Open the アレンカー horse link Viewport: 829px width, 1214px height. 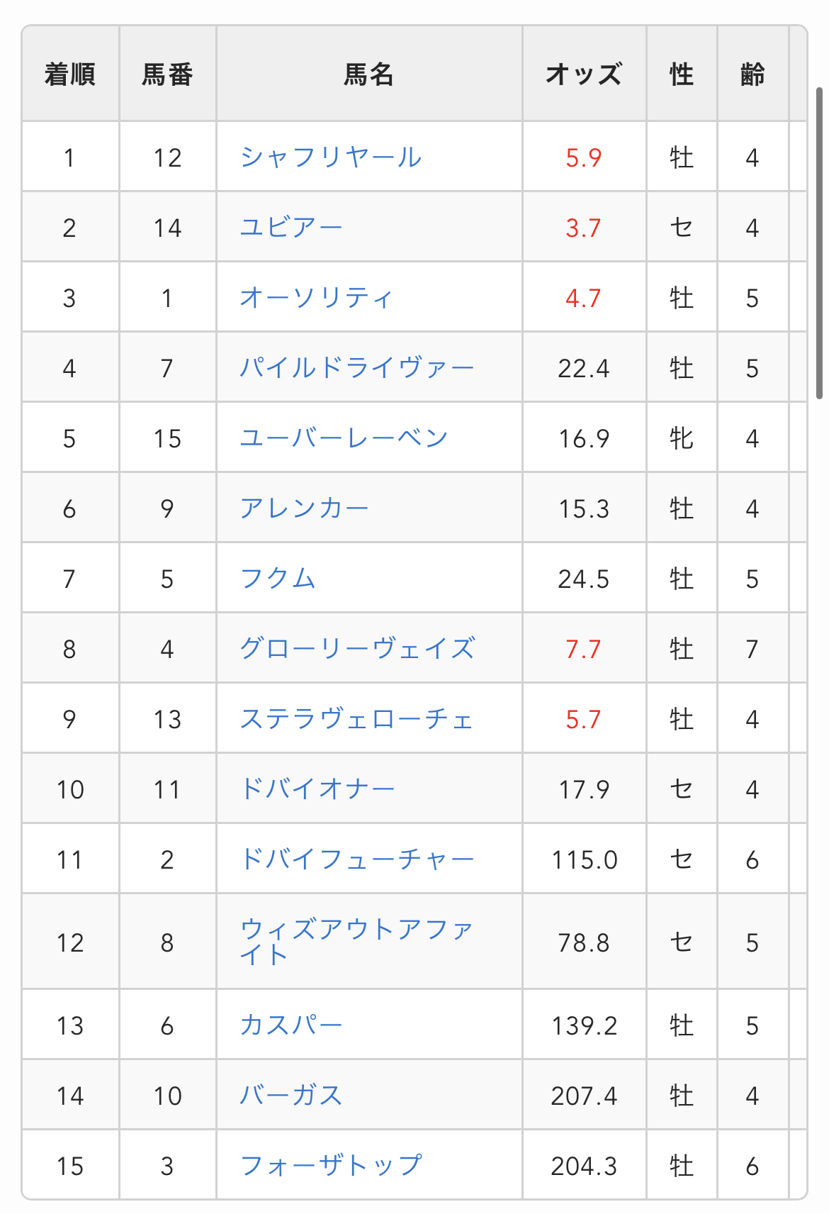point(304,508)
